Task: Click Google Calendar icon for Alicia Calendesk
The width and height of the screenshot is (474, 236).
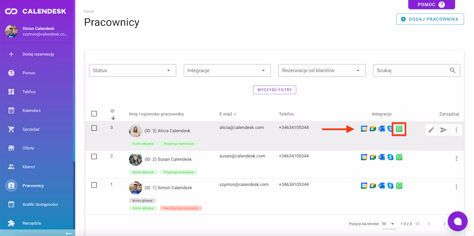Action: pyautogui.click(x=364, y=129)
